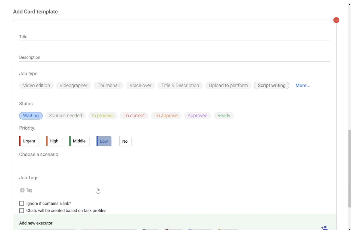The image size is (354, 230).
Task: Mark status as In process
Action: coord(103,116)
